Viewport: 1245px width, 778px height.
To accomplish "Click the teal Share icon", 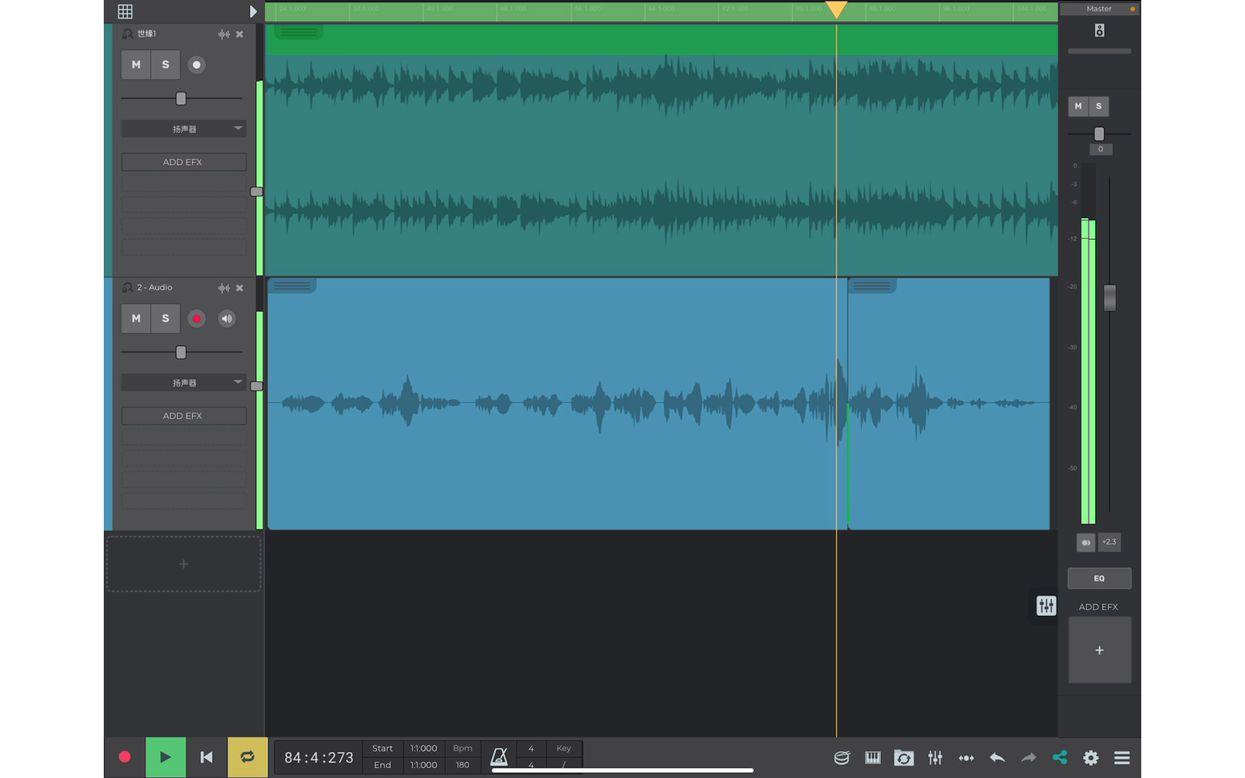I will pos(1059,758).
